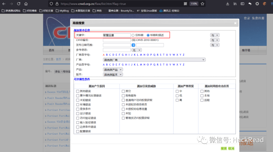This screenshot has width=273, height=152.
Task: Bookmark this page with the star icon
Action: (202, 4)
